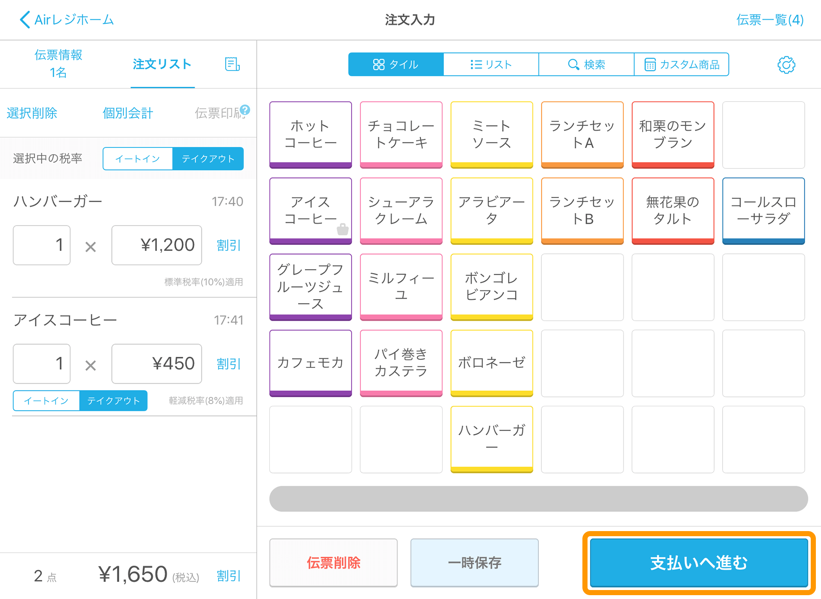Screen dimensions: 821x599
Task: Open the settings gear icon
Action: point(786,65)
